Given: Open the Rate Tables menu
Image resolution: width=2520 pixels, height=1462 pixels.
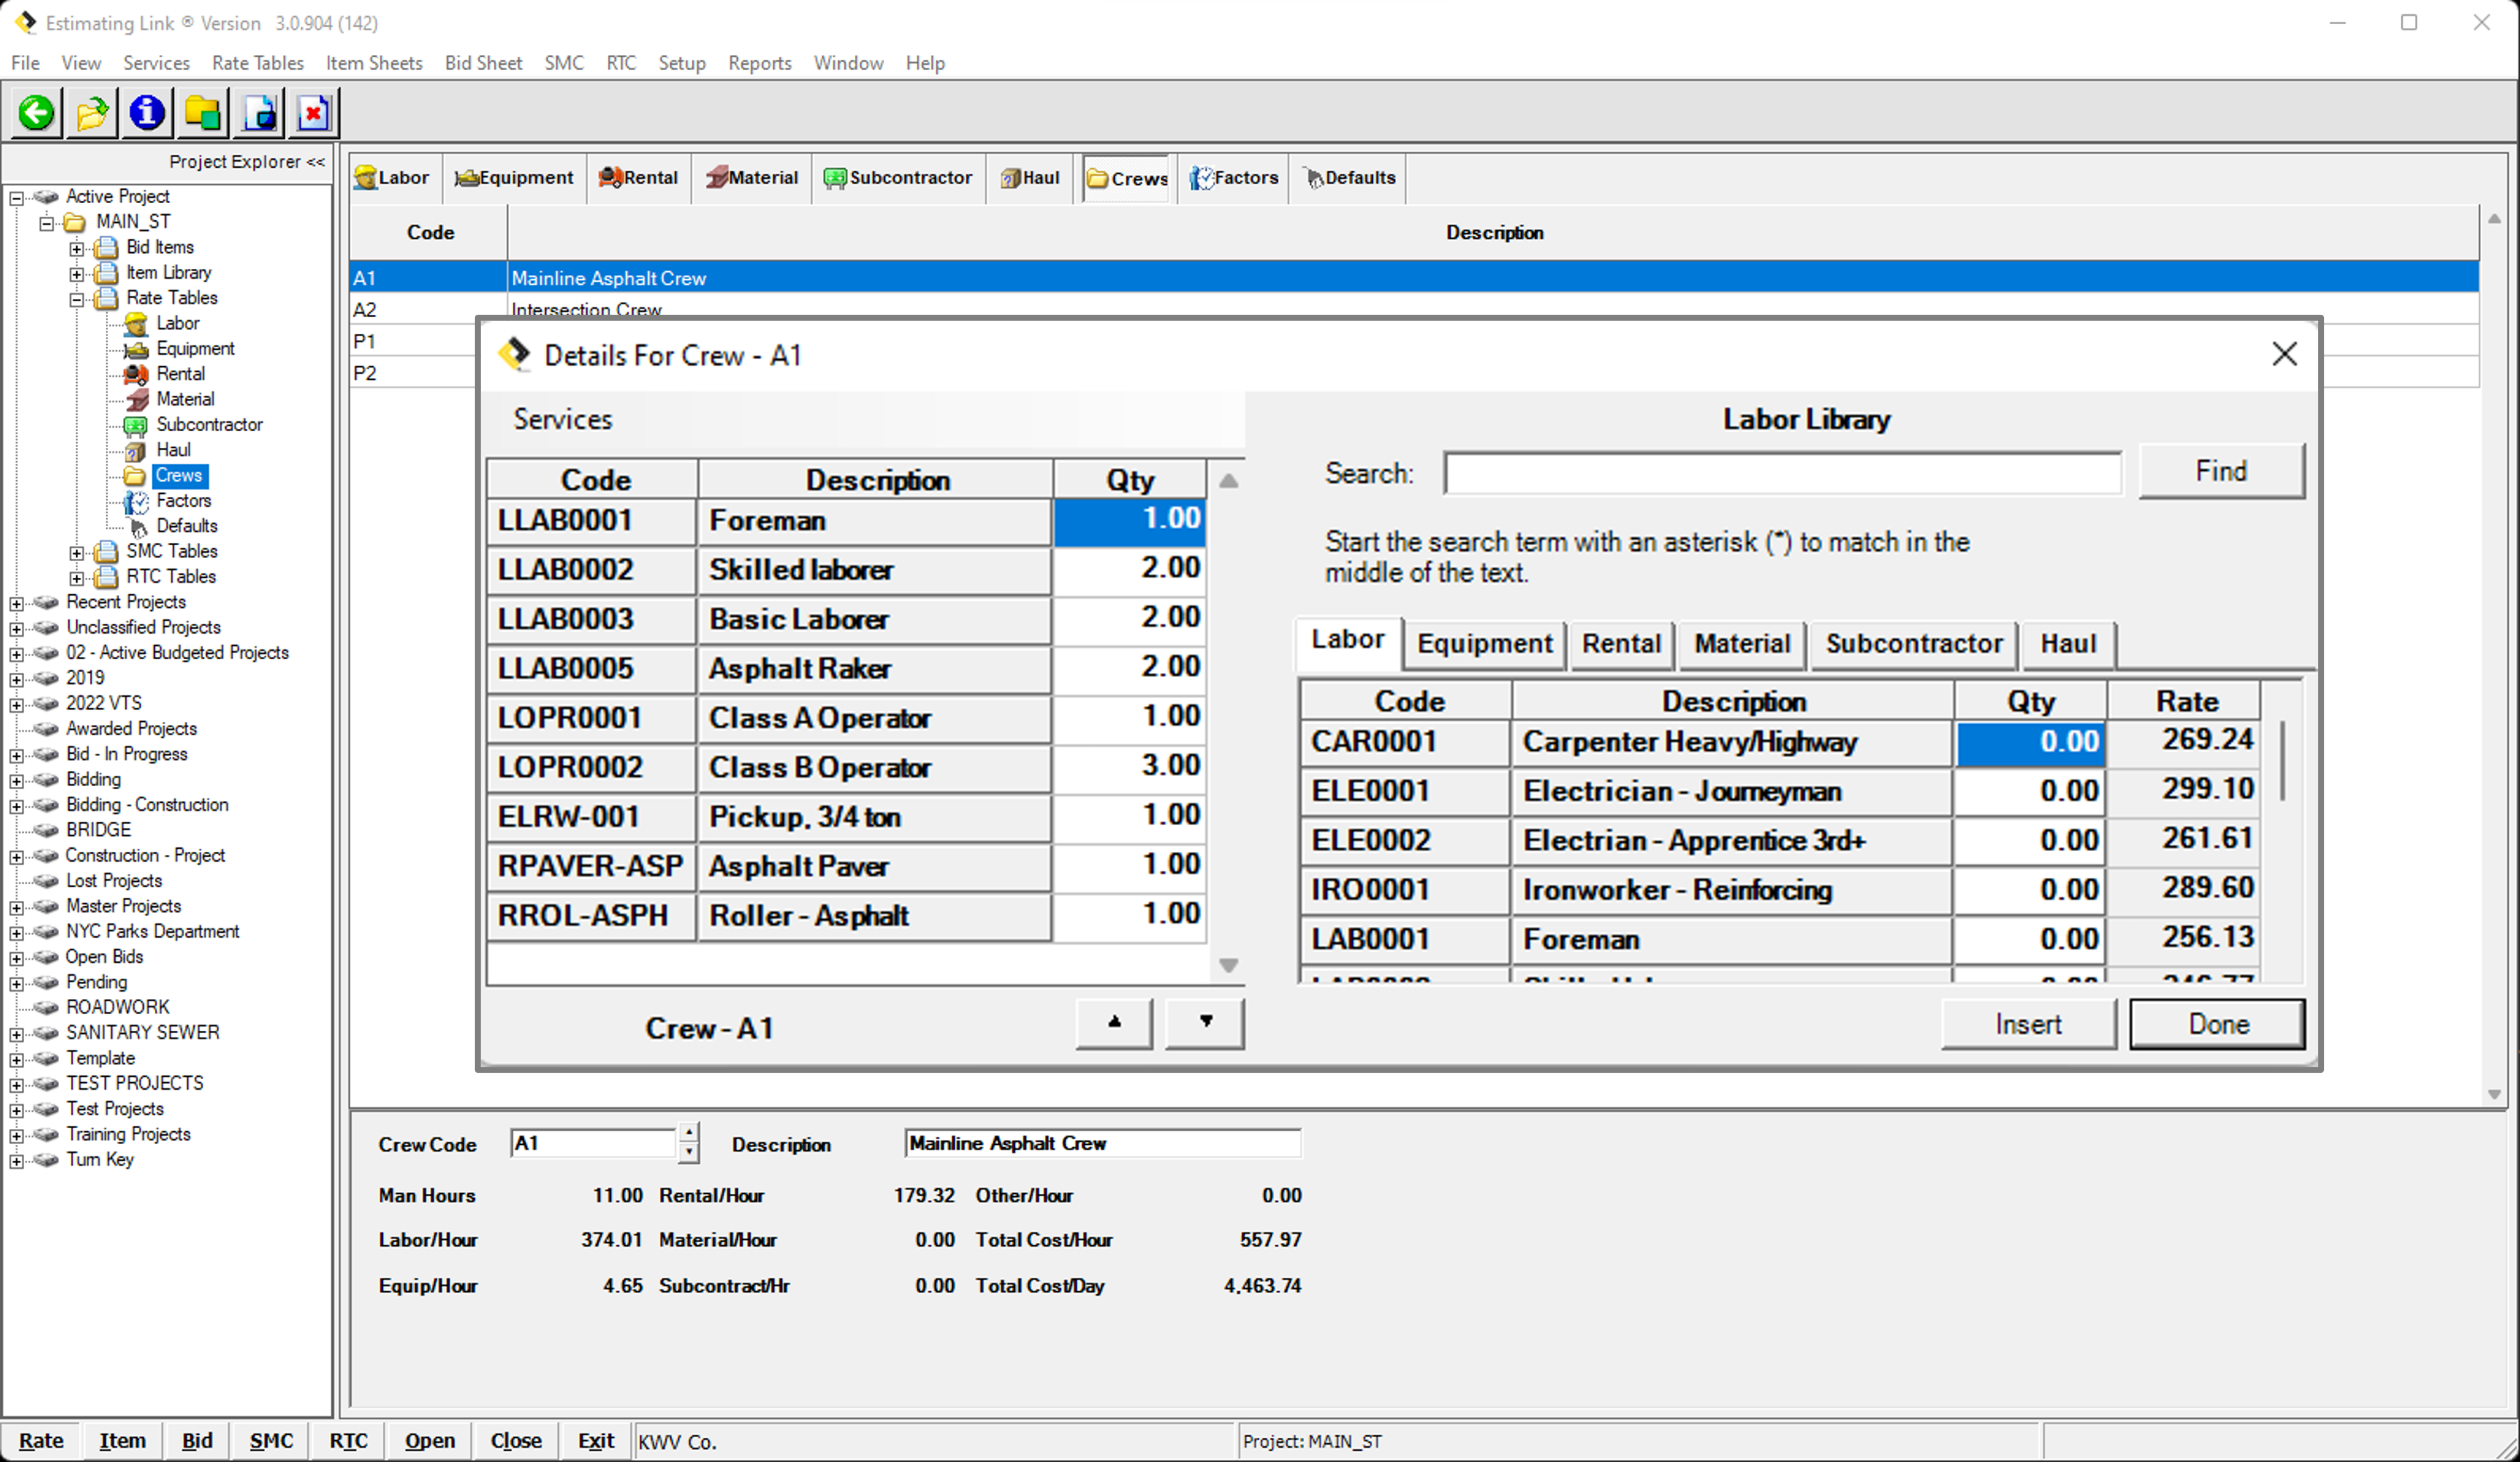Looking at the screenshot, I should point(257,62).
